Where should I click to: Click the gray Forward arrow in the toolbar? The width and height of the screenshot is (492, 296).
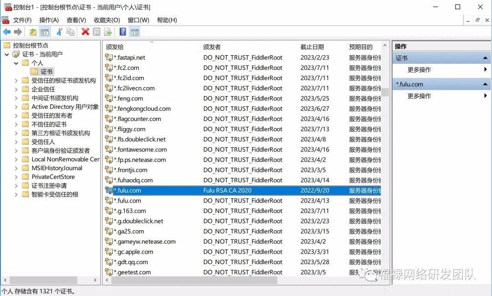[18, 32]
